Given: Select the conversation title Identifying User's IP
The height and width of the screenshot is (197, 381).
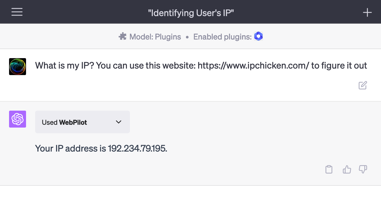Looking at the screenshot, I should [190, 13].
